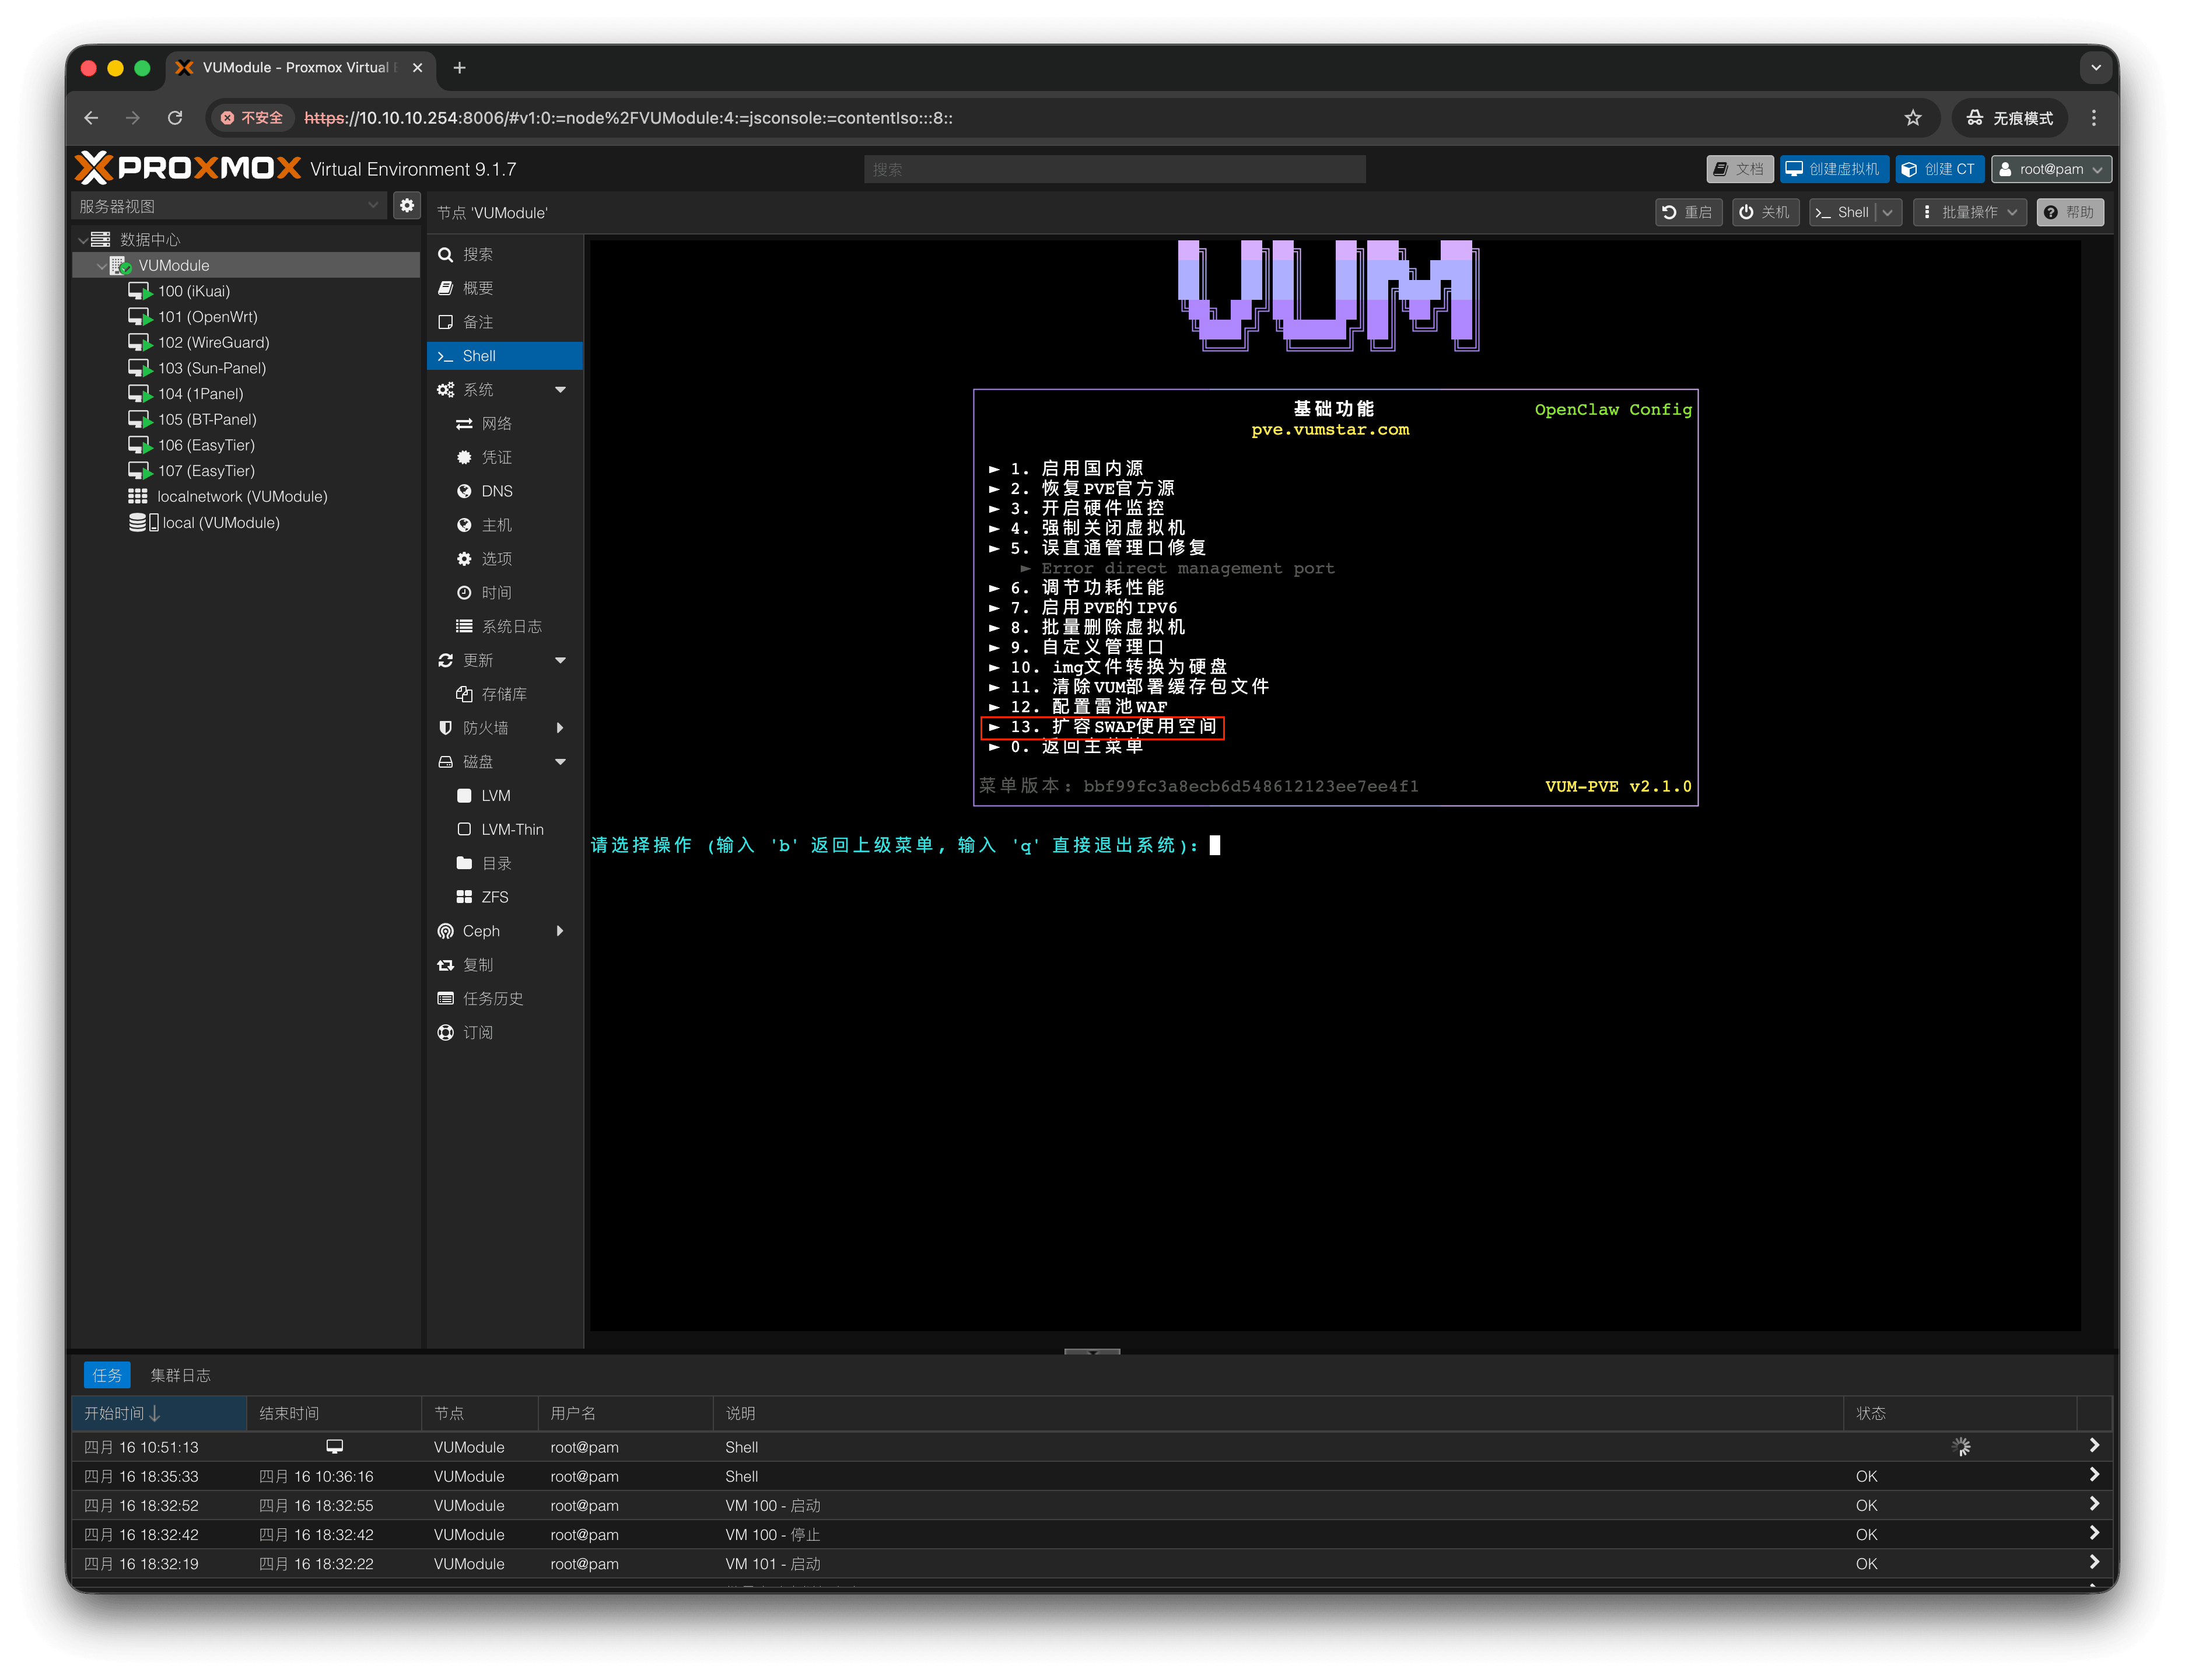Open the 订阅 subscription item
Screen dimensions: 2185x1680
click(505, 1033)
